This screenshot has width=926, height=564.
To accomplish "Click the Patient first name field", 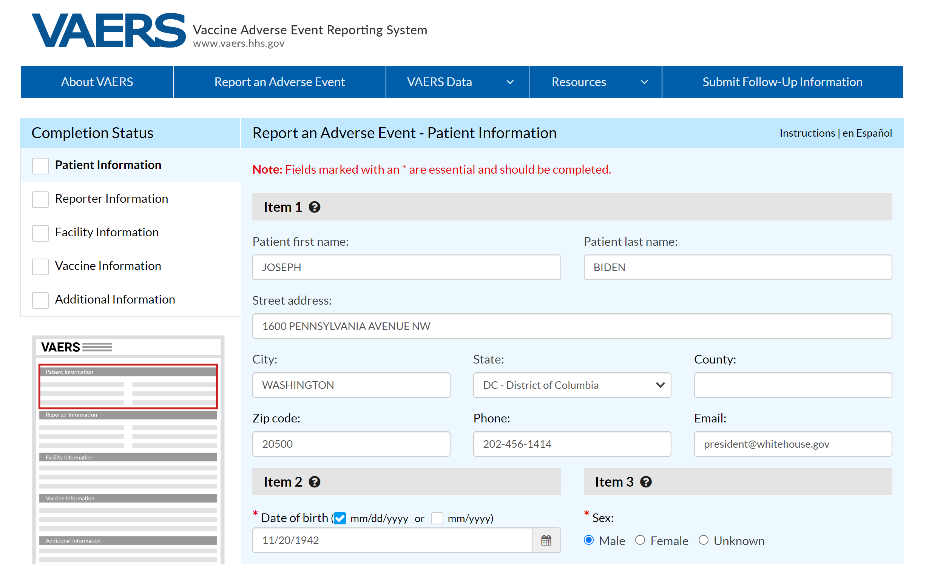I will [406, 267].
